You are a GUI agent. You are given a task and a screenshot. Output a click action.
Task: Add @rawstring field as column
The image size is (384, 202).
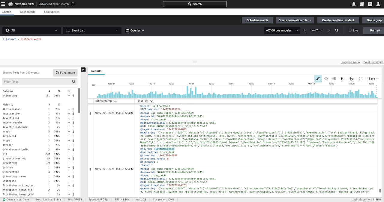[69, 163]
